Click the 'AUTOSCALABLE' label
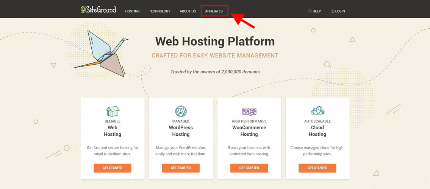 [317, 121]
